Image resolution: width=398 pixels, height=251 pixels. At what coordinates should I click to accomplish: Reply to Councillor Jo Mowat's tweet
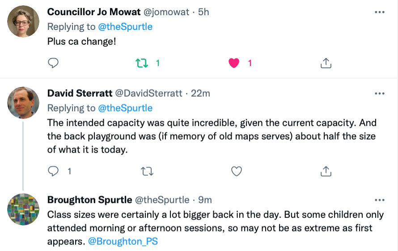pos(53,63)
